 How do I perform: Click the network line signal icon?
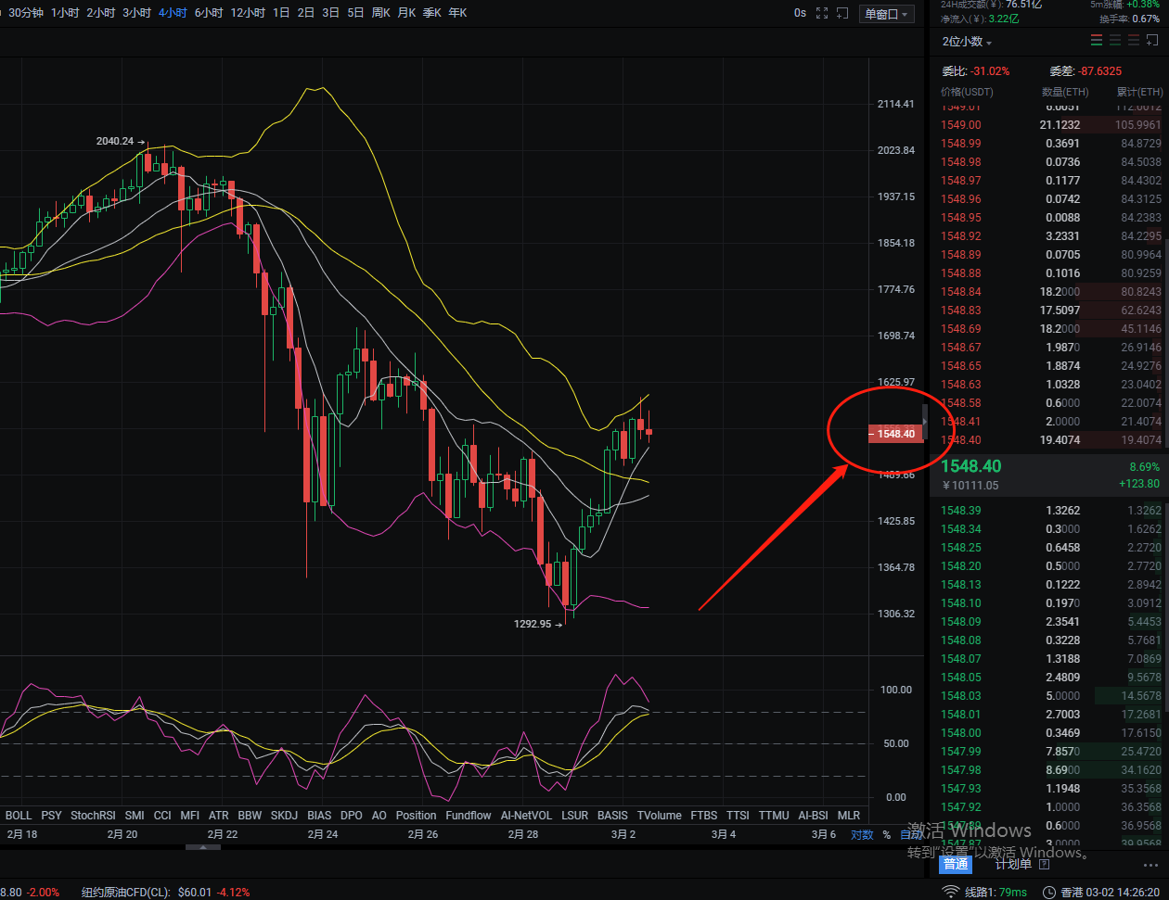point(950,892)
